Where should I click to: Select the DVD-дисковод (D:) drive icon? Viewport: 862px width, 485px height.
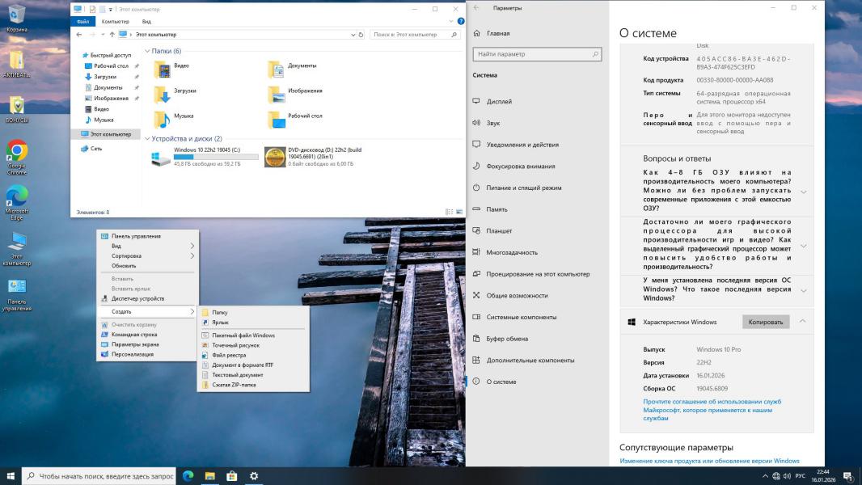275,157
